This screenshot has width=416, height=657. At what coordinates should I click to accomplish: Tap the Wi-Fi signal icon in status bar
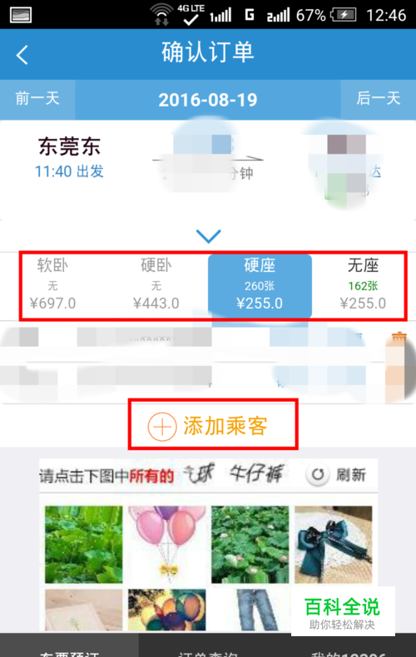162,15
